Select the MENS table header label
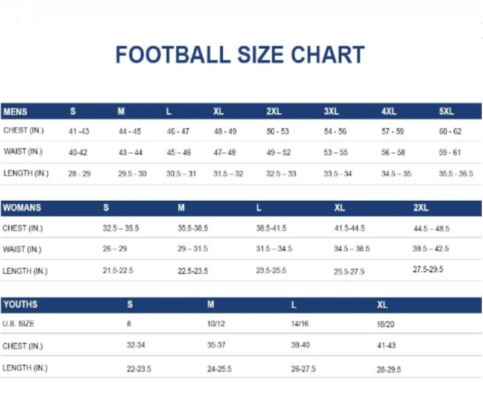The width and height of the screenshot is (483, 404). point(15,112)
